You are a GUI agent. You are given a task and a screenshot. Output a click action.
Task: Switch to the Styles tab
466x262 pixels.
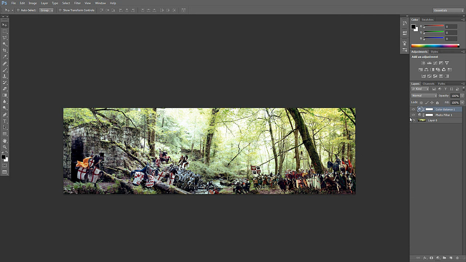tap(434, 52)
